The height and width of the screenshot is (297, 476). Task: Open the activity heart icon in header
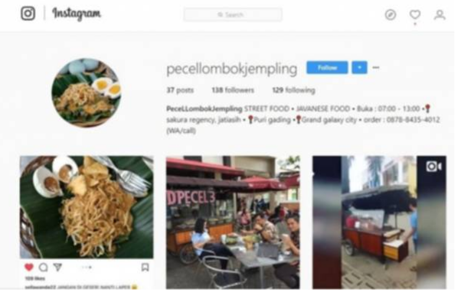[415, 15]
